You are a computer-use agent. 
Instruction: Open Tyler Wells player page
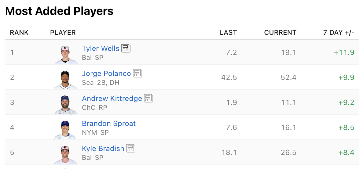click(101, 49)
